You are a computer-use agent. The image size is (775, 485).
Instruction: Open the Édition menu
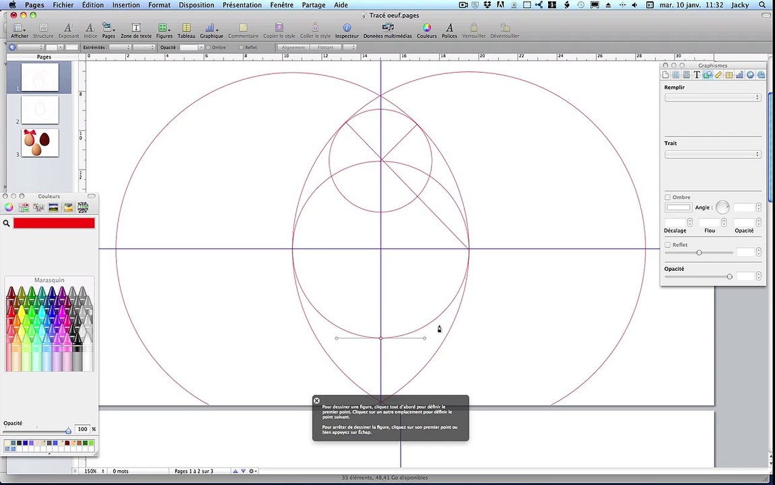tap(93, 5)
